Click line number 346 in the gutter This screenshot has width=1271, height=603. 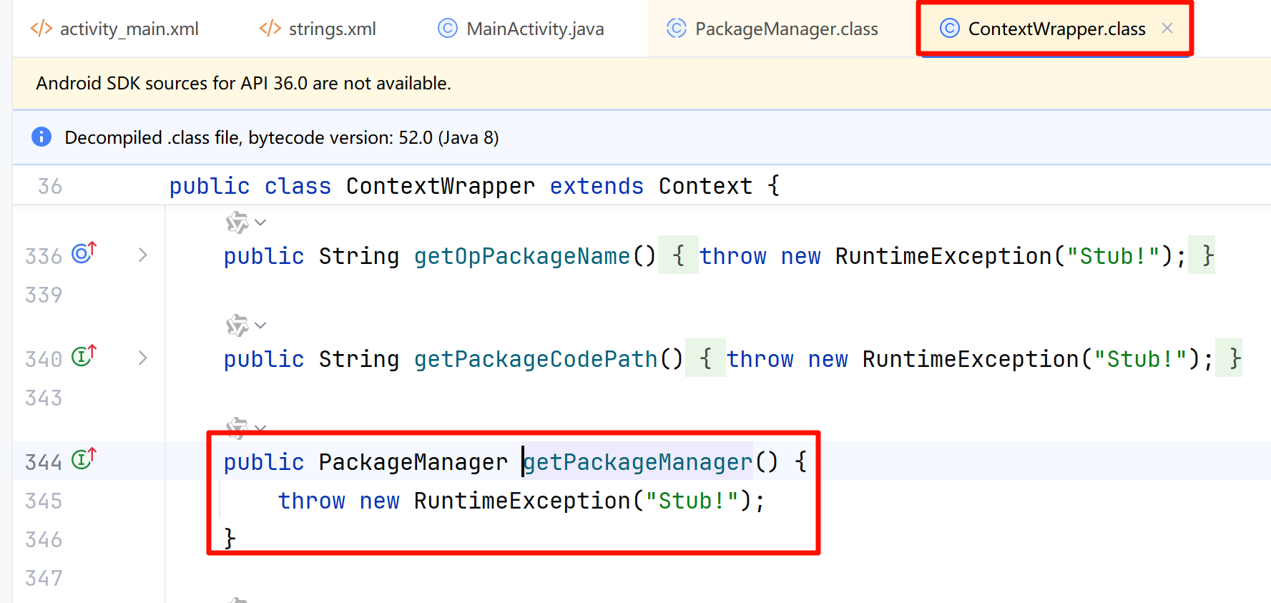(x=44, y=539)
